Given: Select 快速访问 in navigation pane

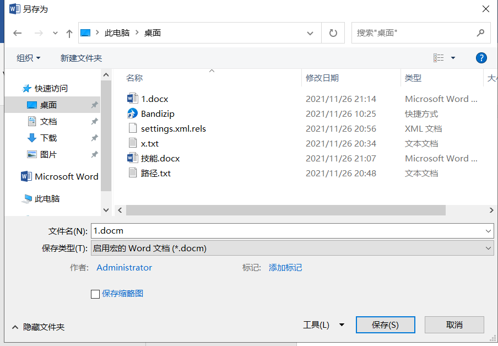Looking at the screenshot, I should [51, 88].
